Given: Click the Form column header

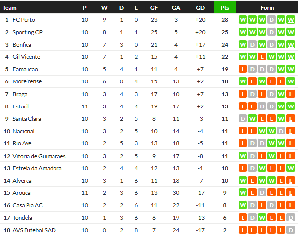Looking at the screenshot, I should [267, 8].
